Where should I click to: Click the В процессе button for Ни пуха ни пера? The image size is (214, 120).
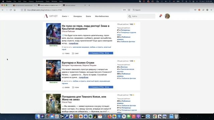coord(101,53)
